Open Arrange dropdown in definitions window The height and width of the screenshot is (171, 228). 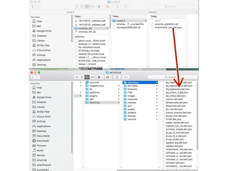[x=109, y=77]
